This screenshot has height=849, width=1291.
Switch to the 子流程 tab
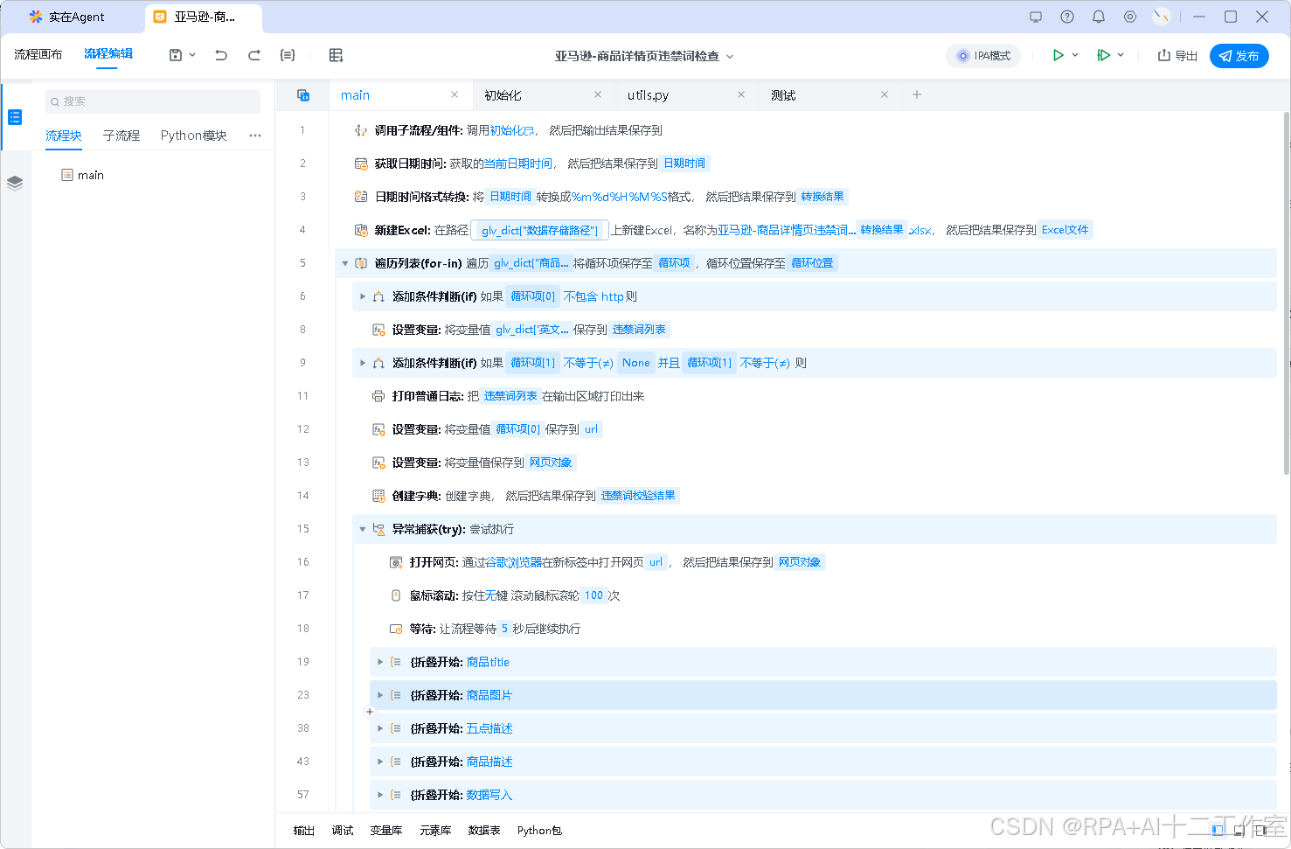coord(121,136)
